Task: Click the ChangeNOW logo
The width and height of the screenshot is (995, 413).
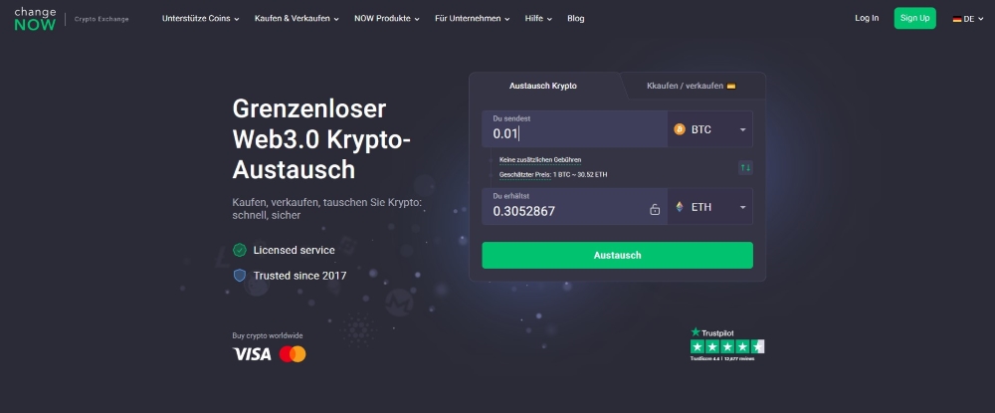Action: (36, 19)
